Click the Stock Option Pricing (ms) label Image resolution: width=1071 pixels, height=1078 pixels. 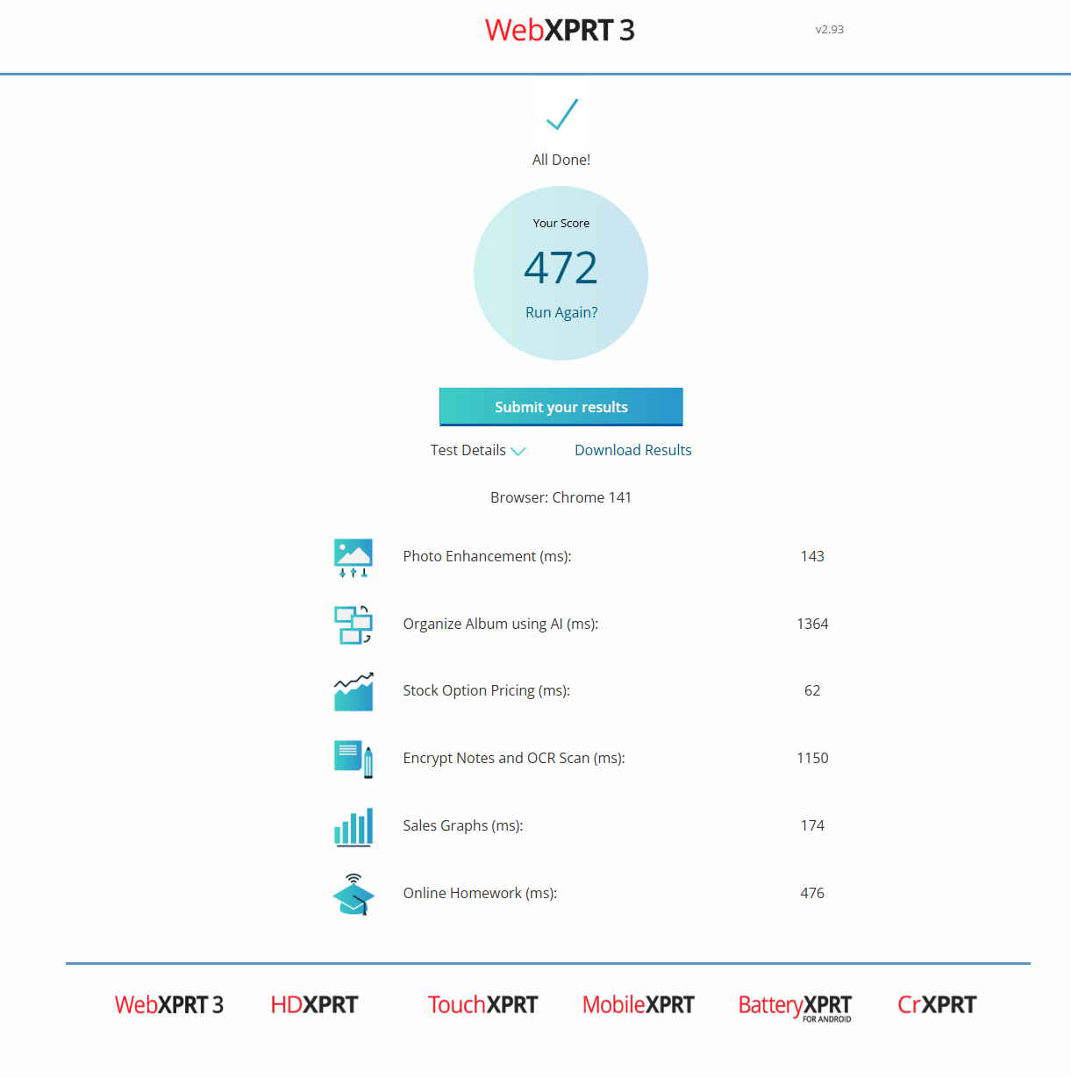pos(487,690)
